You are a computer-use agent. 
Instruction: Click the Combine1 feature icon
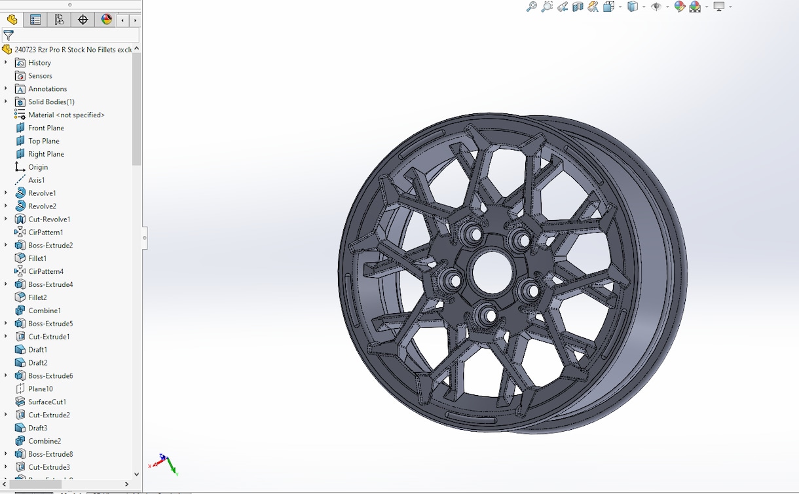pos(20,311)
